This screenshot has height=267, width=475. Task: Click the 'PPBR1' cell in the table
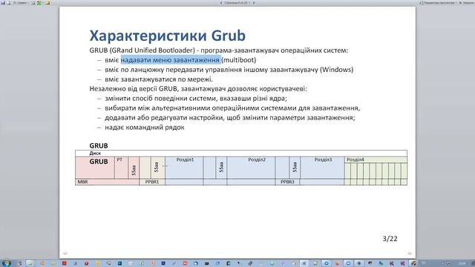pyautogui.click(x=151, y=182)
